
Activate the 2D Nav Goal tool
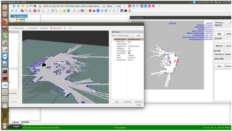coord(33,28)
